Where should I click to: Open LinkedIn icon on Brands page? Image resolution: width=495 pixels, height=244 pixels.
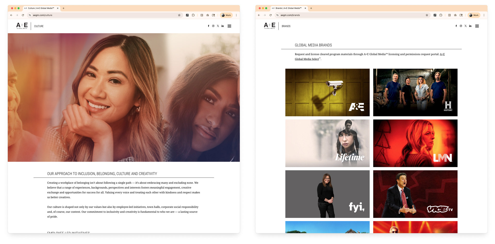pyautogui.click(x=470, y=26)
